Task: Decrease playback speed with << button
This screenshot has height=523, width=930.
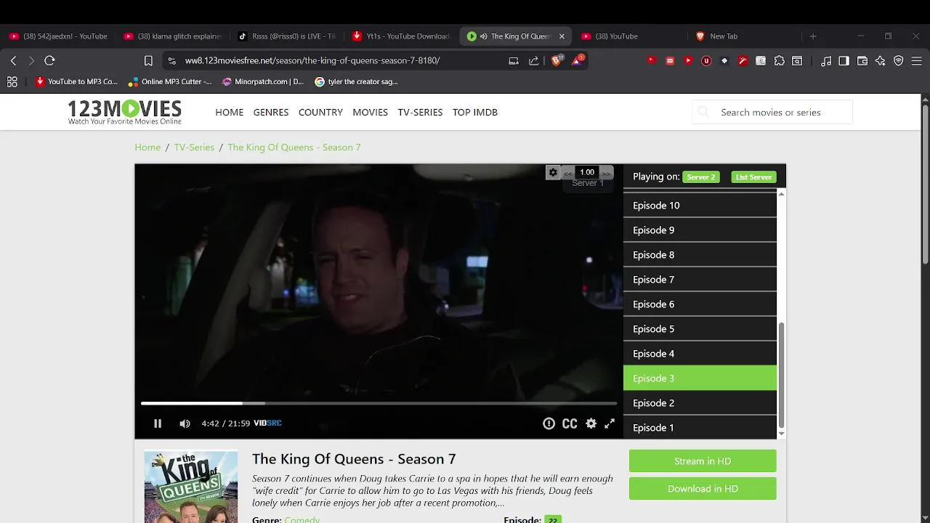Action: click(568, 173)
